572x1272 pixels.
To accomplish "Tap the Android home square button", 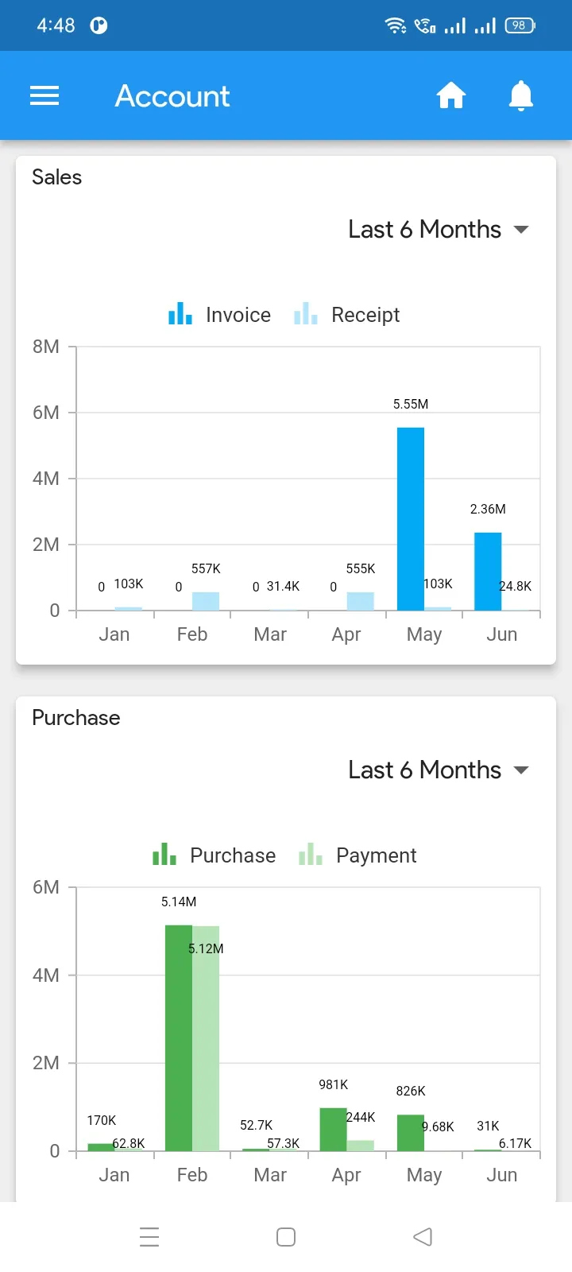I will pos(286,1237).
